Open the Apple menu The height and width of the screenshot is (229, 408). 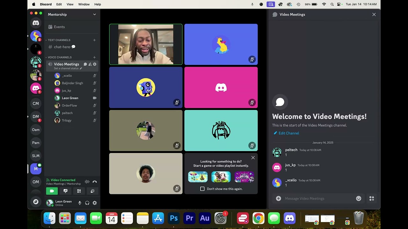[x=33, y=4]
